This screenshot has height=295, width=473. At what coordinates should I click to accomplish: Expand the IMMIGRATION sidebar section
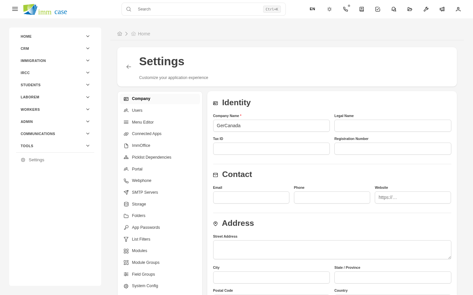55,61
